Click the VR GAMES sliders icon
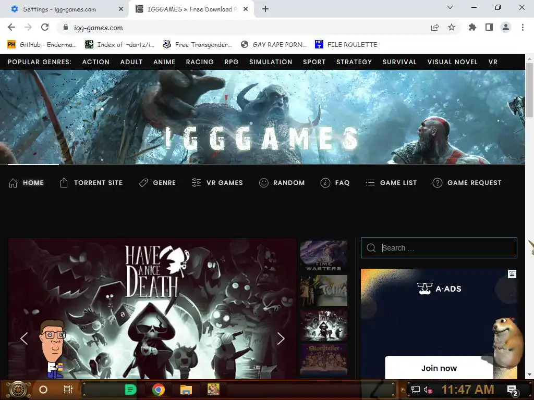 click(x=196, y=183)
